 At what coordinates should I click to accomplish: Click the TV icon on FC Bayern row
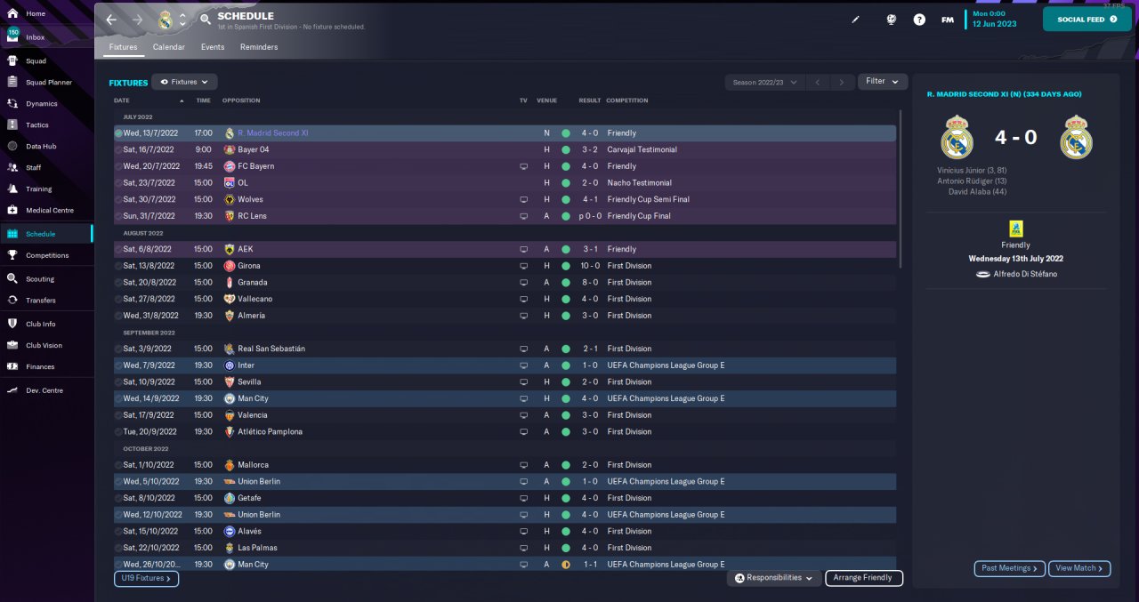(x=524, y=166)
